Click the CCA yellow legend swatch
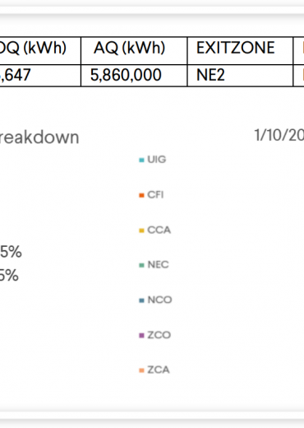The height and width of the screenshot is (428, 304). (141, 230)
